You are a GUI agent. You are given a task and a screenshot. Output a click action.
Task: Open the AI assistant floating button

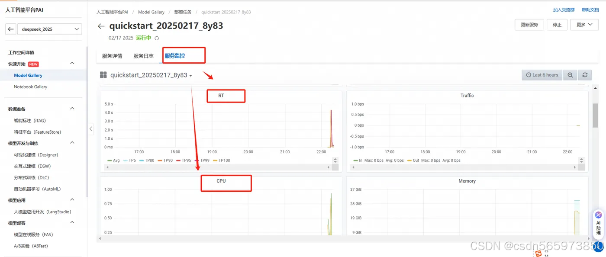click(598, 224)
